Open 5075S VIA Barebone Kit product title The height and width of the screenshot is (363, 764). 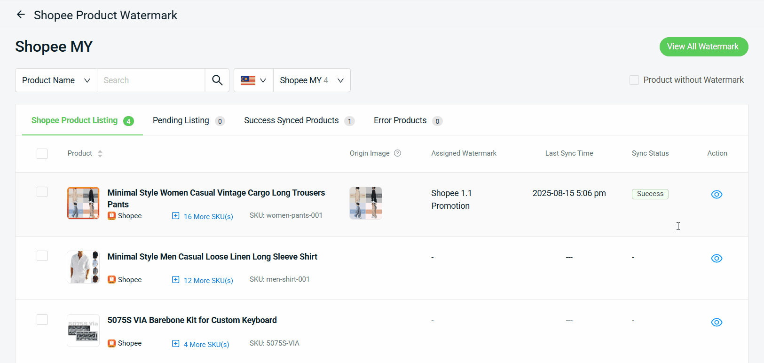coord(192,320)
